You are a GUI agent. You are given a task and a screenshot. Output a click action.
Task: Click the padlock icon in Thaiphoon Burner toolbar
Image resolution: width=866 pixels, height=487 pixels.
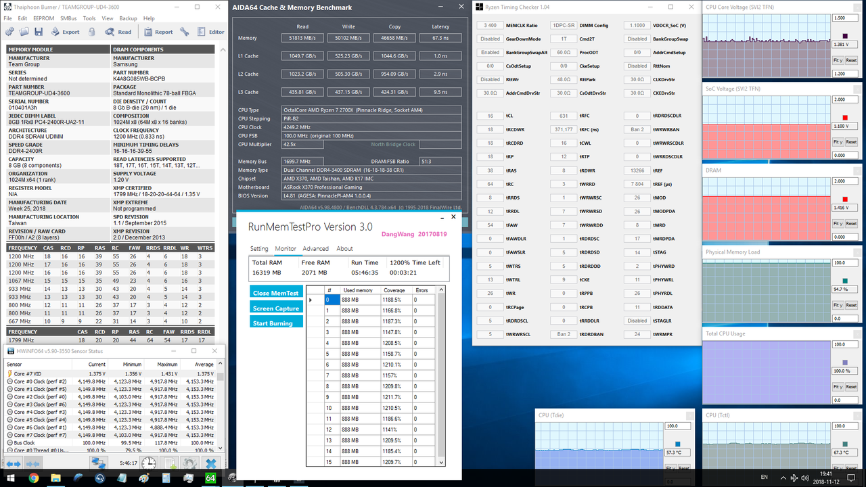click(93, 32)
